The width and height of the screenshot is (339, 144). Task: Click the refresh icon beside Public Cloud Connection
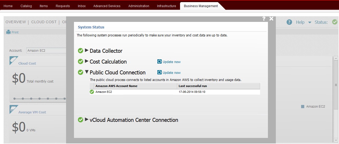159,73
